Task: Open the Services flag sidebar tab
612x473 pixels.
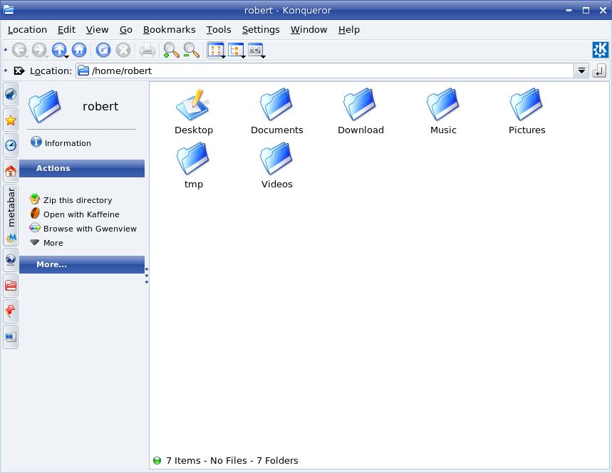Action: pos(11,311)
